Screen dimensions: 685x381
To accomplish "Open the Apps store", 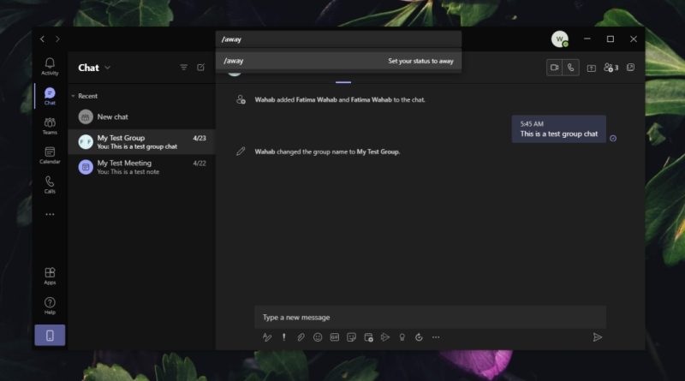I will [50, 277].
